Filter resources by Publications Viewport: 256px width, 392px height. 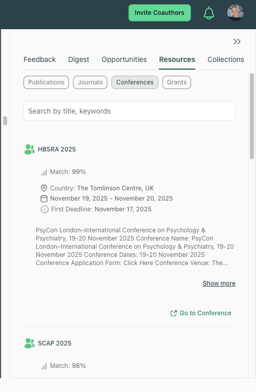point(46,82)
